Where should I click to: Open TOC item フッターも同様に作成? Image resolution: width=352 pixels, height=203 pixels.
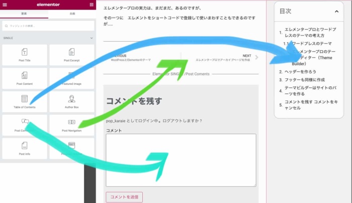pyautogui.click(x=305, y=80)
